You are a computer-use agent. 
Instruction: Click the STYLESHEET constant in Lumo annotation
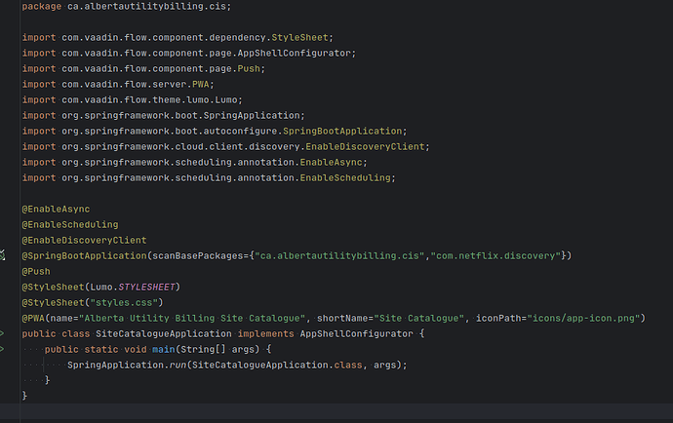(x=146, y=287)
